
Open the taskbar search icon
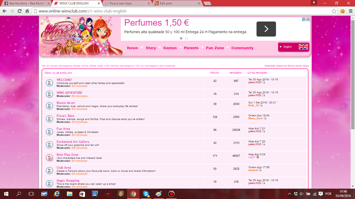(x=19, y=194)
